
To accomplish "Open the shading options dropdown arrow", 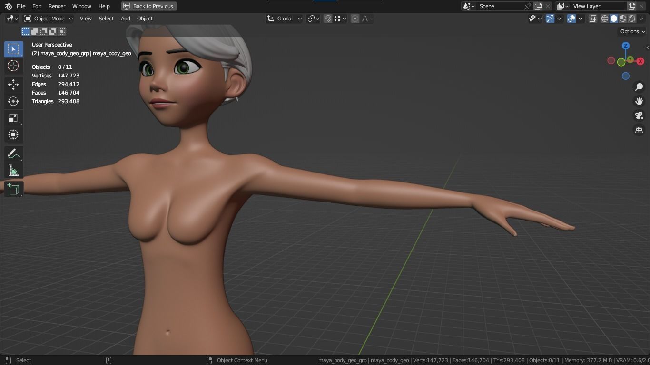I will click(x=641, y=19).
